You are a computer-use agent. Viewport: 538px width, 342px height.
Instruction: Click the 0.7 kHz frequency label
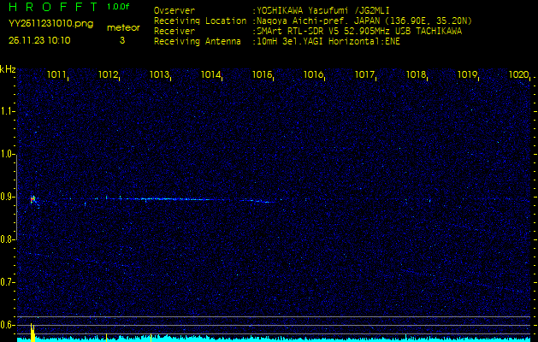point(8,282)
